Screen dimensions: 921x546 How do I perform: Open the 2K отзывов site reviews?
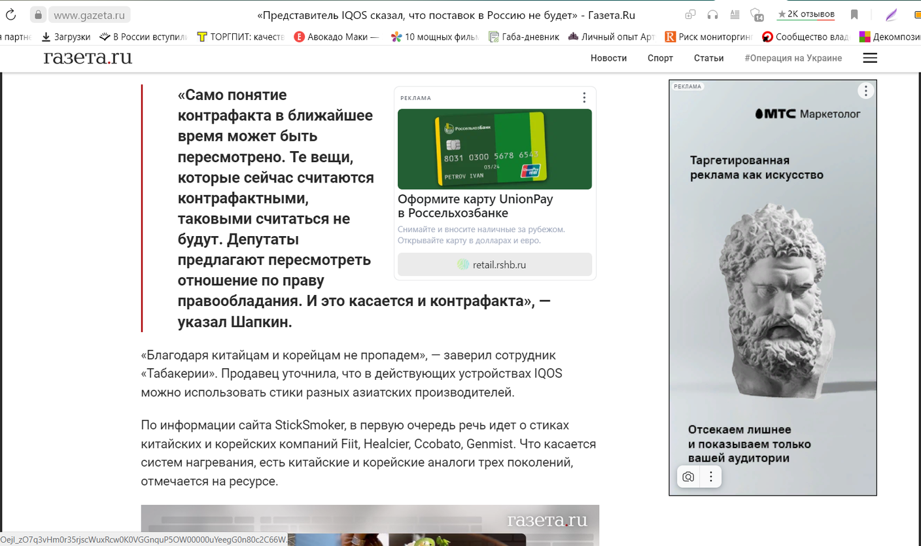point(806,14)
